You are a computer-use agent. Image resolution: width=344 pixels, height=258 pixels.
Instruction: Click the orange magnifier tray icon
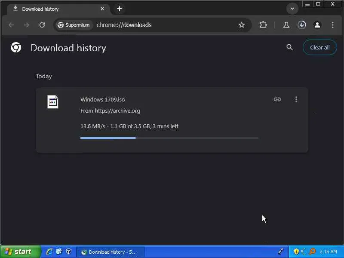click(312, 252)
